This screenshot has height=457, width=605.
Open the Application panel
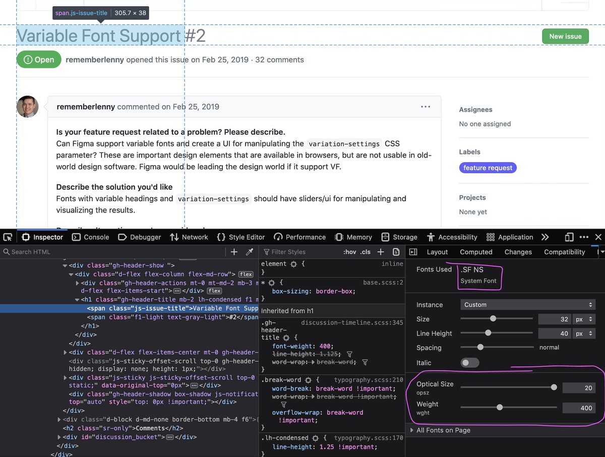click(x=510, y=237)
